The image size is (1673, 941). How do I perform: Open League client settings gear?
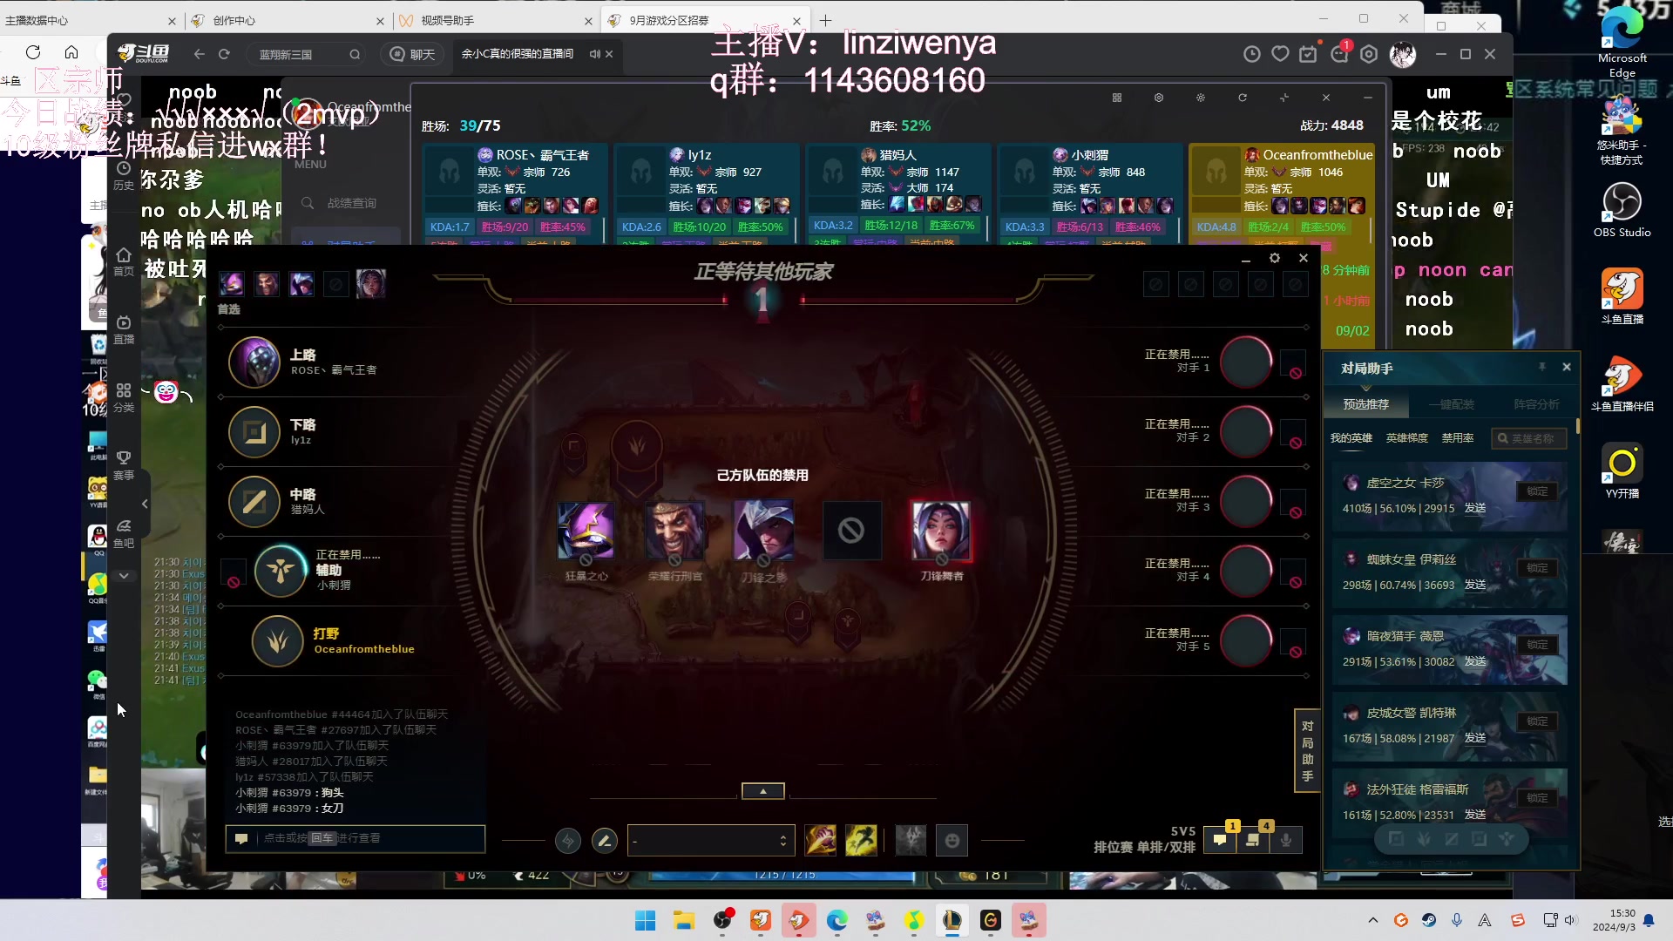[x=1274, y=258]
